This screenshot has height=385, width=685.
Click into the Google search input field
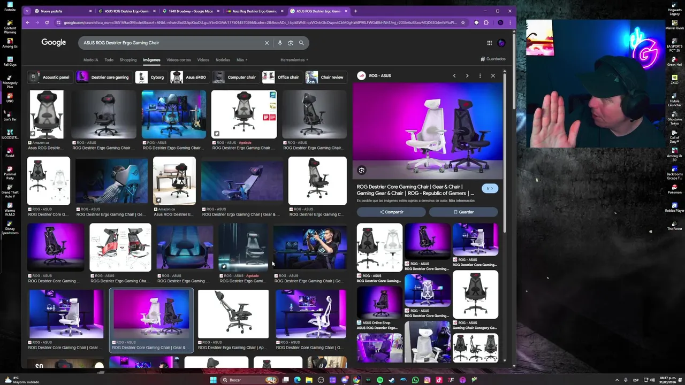tap(171, 43)
